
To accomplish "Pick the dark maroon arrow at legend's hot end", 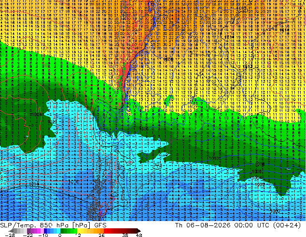I will point(139,231).
